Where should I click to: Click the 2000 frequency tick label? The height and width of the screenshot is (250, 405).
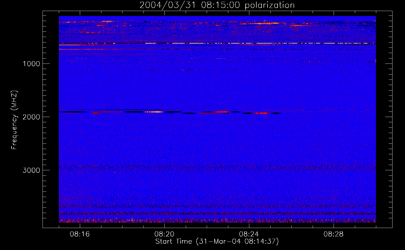coord(31,117)
